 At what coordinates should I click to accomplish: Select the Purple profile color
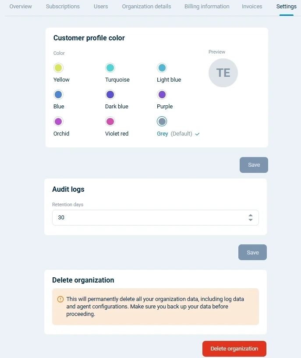tap(162, 94)
